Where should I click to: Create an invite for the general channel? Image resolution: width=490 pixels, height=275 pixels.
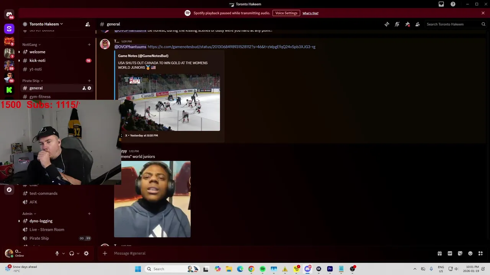(x=84, y=88)
